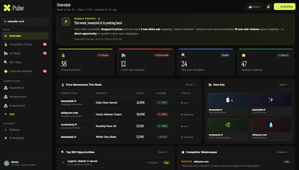
Task: Click the Opport. badge on Reviews card
Action: [x=283, y=55]
